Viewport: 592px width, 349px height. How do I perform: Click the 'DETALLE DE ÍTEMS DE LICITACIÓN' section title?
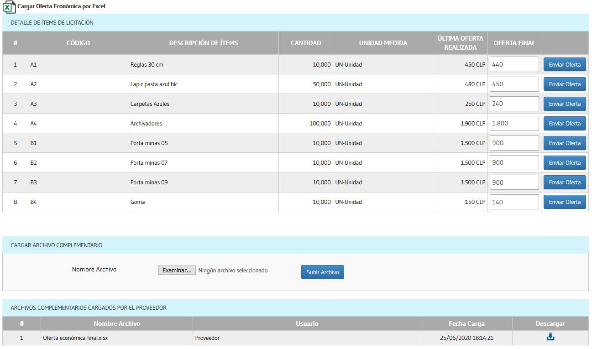[52, 22]
